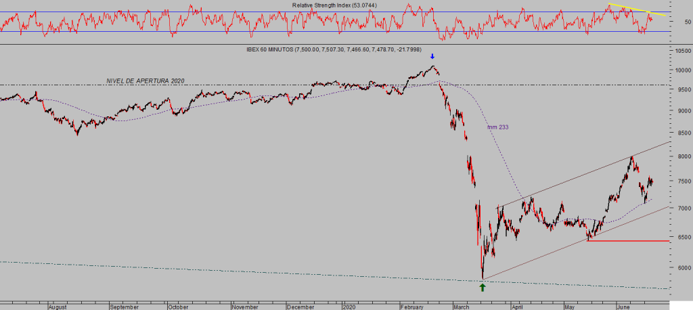Click the 7500 price scale value

point(685,181)
